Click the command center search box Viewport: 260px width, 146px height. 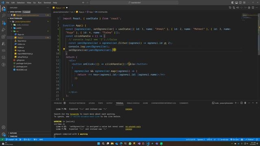pyautogui.click(x=134, y=2)
